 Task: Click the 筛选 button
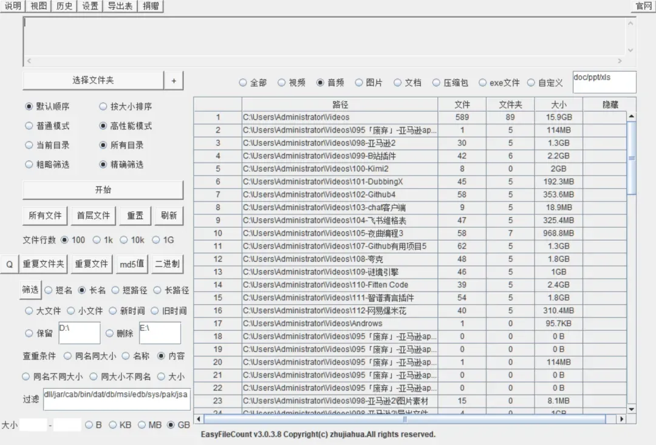(x=30, y=290)
